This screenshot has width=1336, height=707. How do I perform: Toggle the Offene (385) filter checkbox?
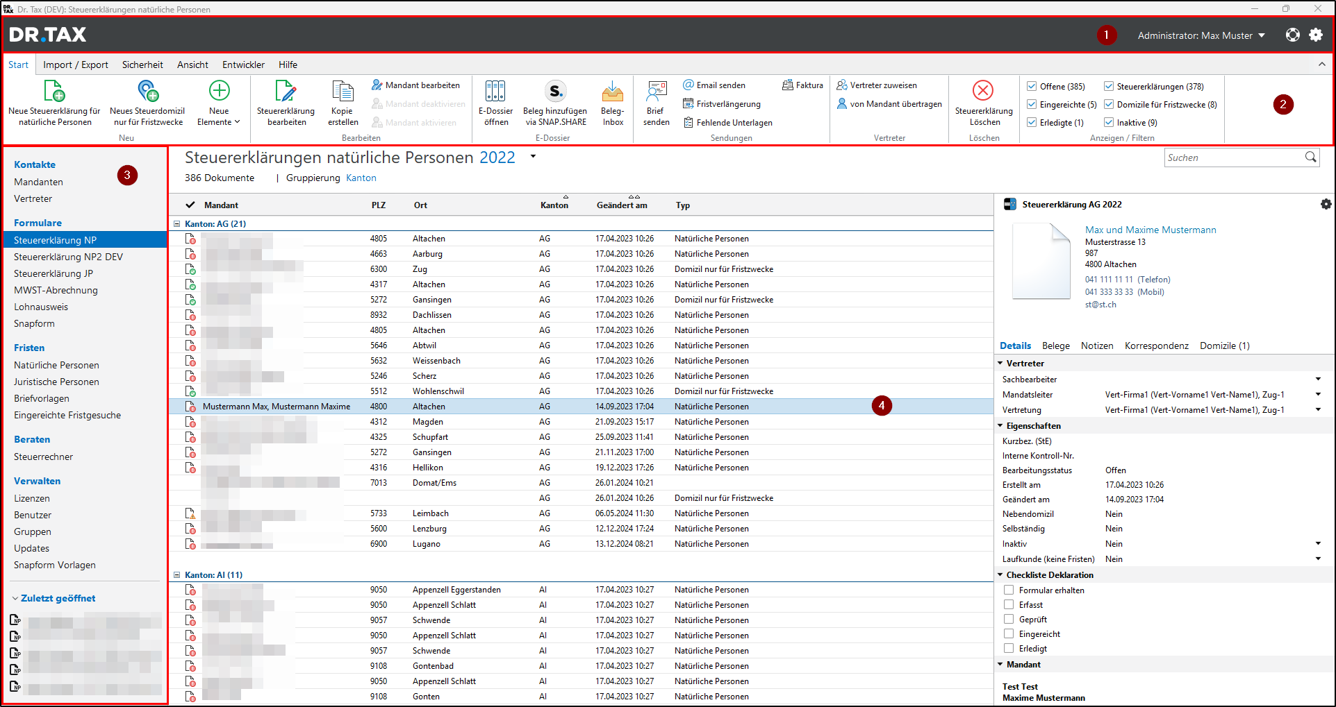pos(1032,87)
